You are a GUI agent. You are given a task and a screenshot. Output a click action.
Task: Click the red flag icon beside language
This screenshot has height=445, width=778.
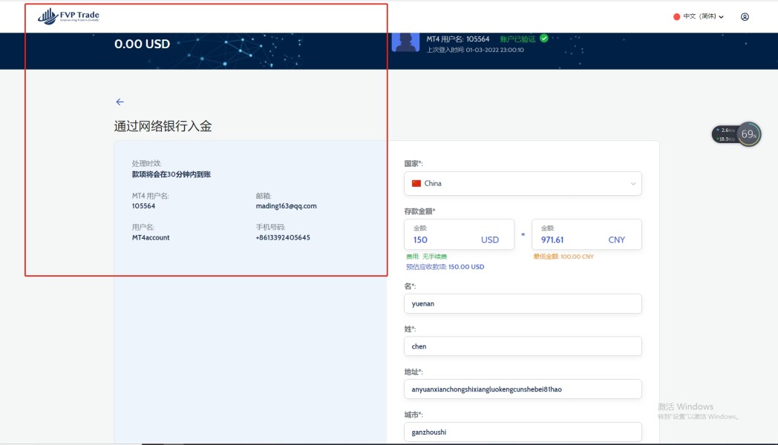pos(677,17)
